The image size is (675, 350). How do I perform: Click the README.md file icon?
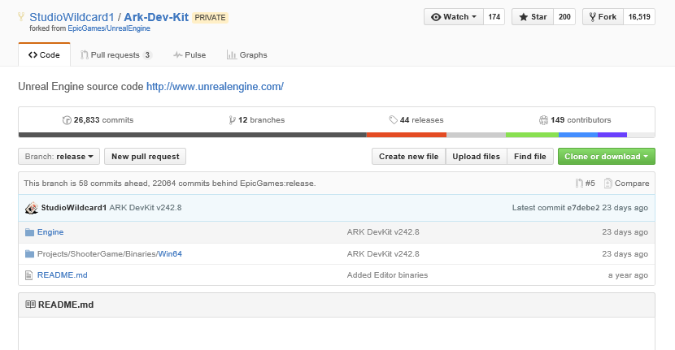[x=29, y=275]
